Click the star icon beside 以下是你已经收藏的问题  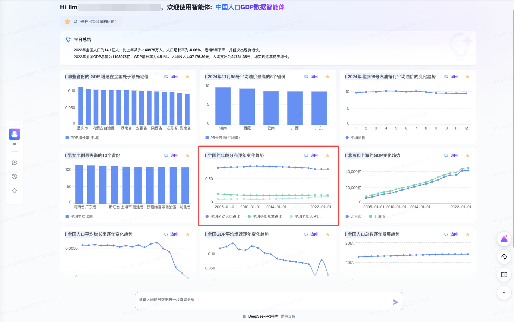pos(67,22)
